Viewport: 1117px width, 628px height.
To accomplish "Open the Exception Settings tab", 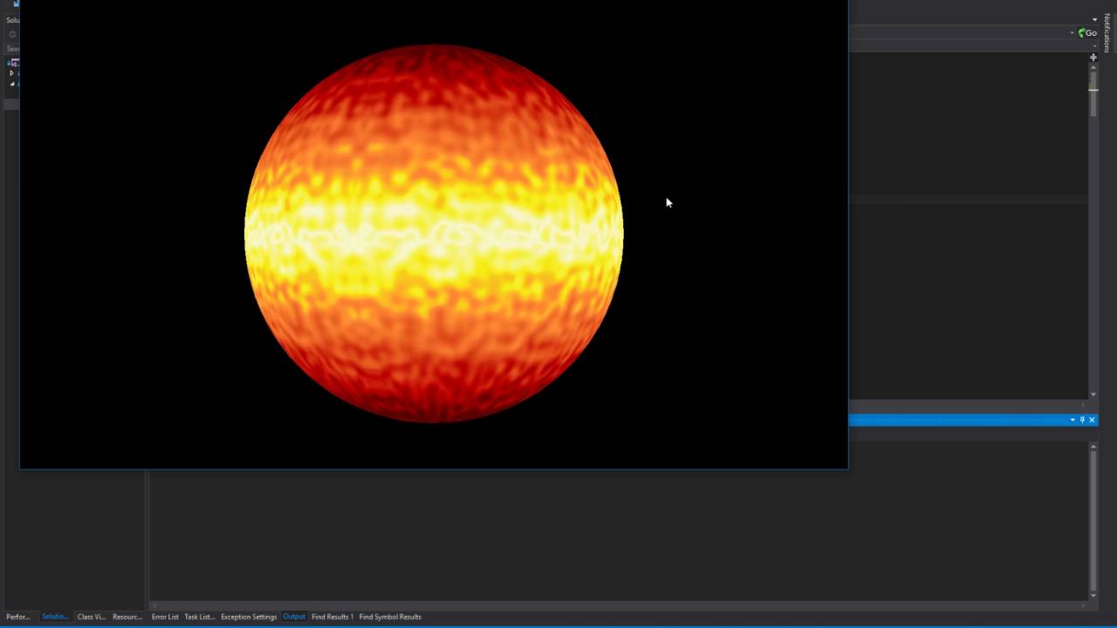I will point(249,617).
